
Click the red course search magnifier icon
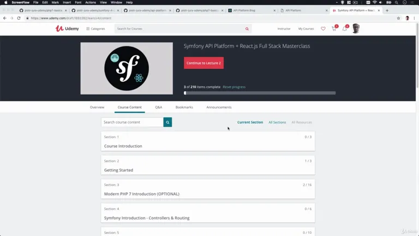(x=247, y=28)
